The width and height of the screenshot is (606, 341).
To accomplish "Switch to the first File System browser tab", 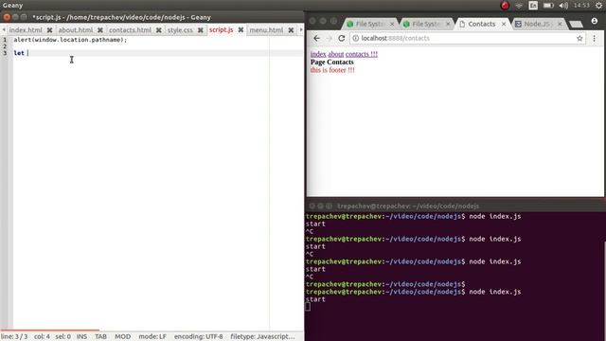I will click(x=370, y=24).
